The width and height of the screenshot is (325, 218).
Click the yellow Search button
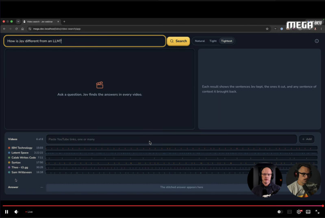click(x=178, y=41)
